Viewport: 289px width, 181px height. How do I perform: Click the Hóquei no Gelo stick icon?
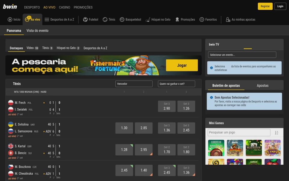click(x=148, y=20)
